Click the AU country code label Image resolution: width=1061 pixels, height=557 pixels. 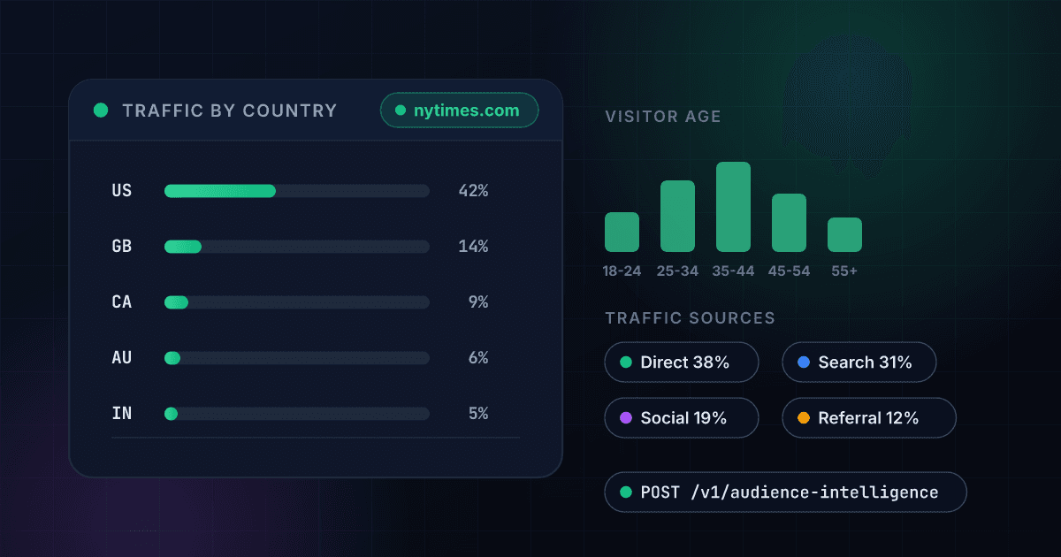coord(122,358)
